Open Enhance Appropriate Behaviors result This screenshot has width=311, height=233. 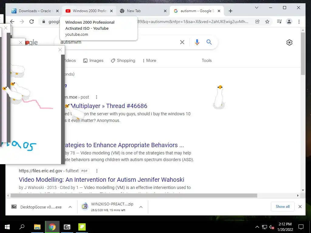tap(124, 145)
